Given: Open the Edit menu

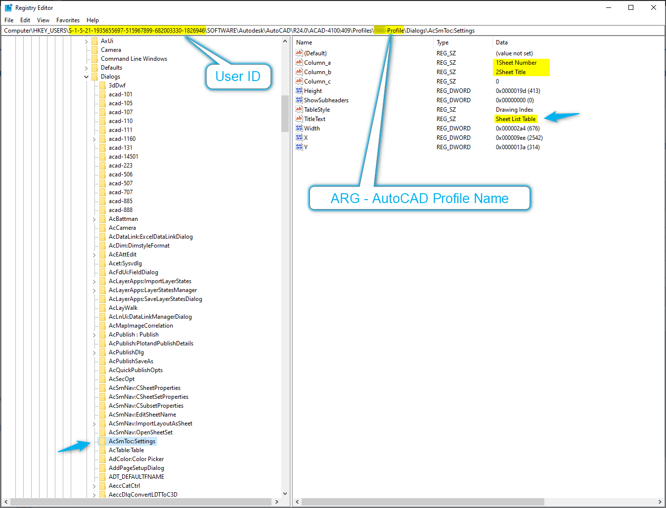Looking at the screenshot, I should (25, 20).
